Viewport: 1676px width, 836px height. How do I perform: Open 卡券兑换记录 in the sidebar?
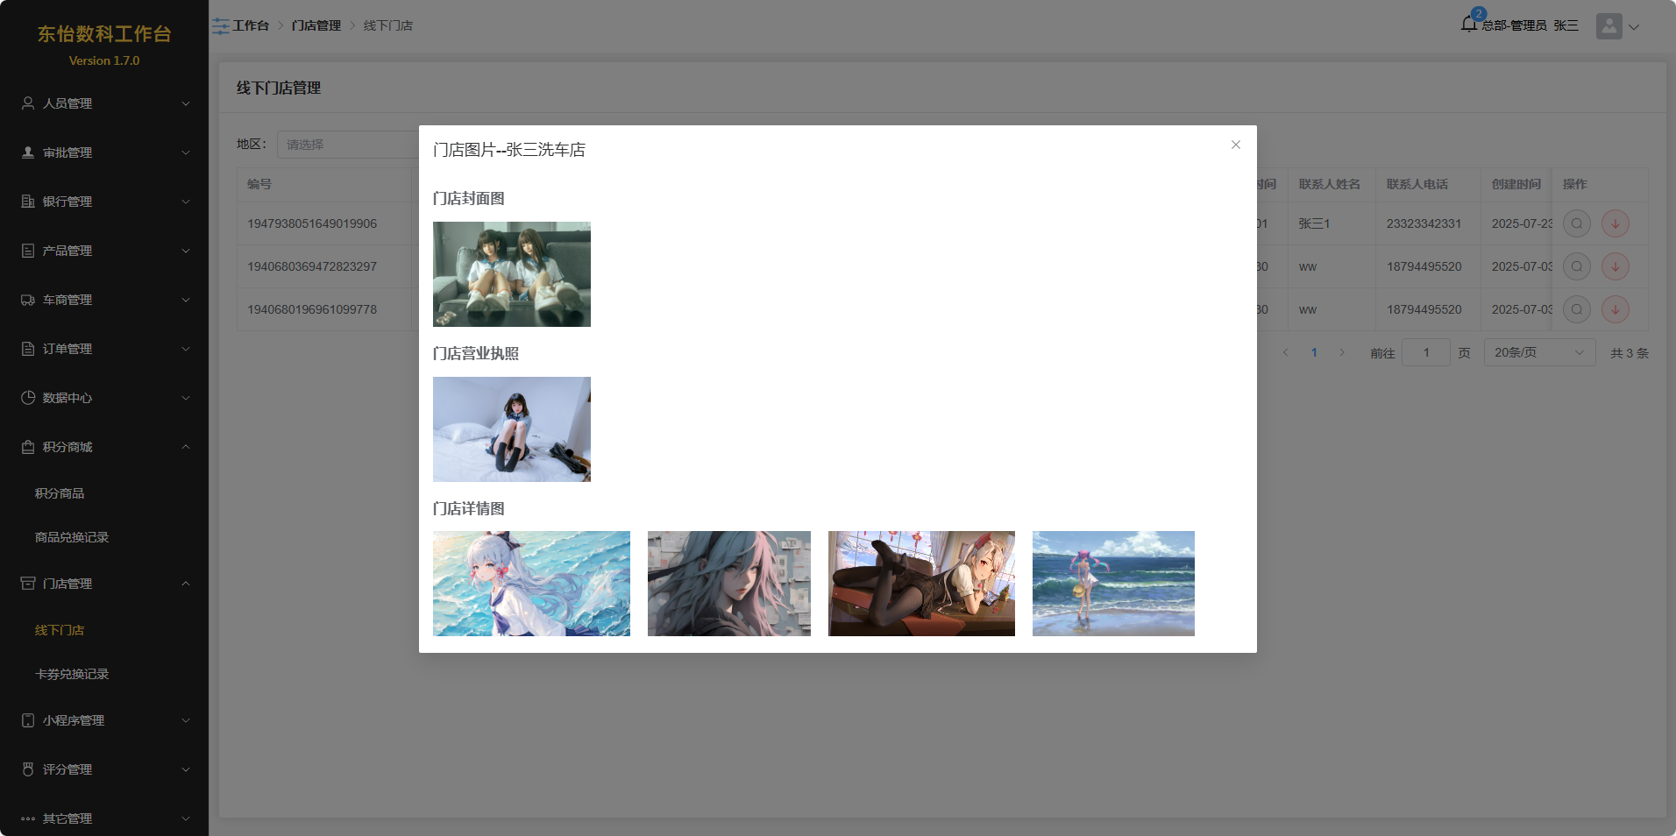72,674
